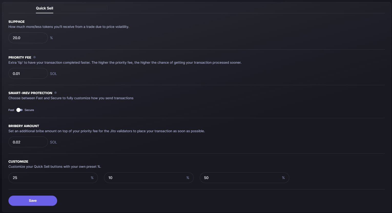392x213 pixels.
Task: Select the 'Fast' label of the MEV switch
Action: coord(11,110)
